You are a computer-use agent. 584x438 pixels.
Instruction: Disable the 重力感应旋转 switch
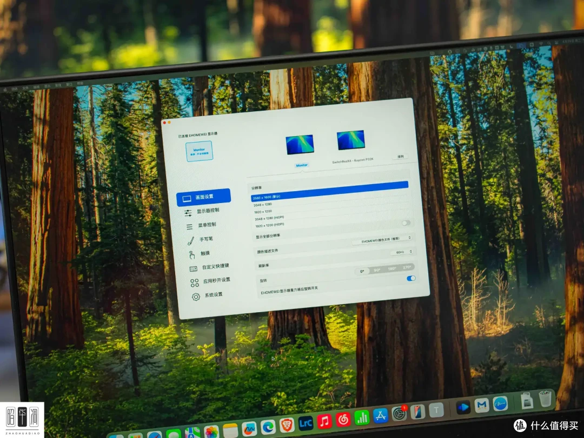click(x=411, y=278)
